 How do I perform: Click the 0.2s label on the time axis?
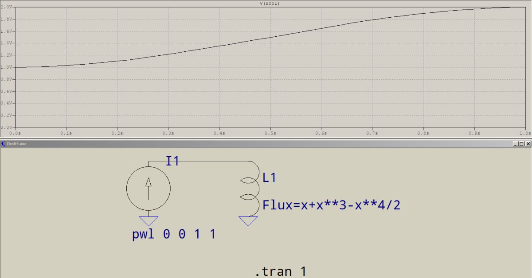pyautogui.click(x=117, y=133)
